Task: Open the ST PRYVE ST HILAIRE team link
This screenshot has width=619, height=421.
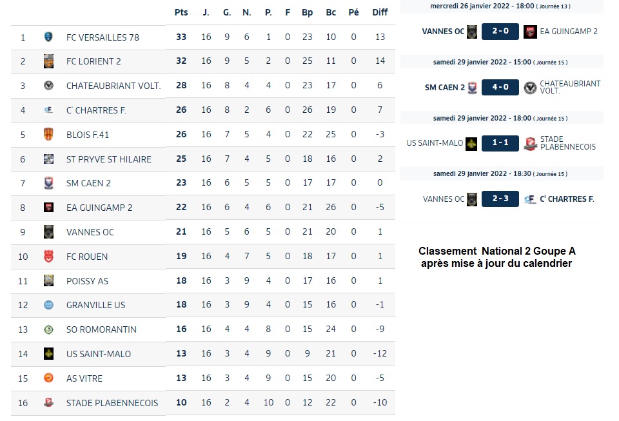Action: [x=108, y=159]
